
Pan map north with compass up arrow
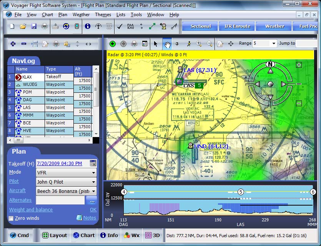270,71
